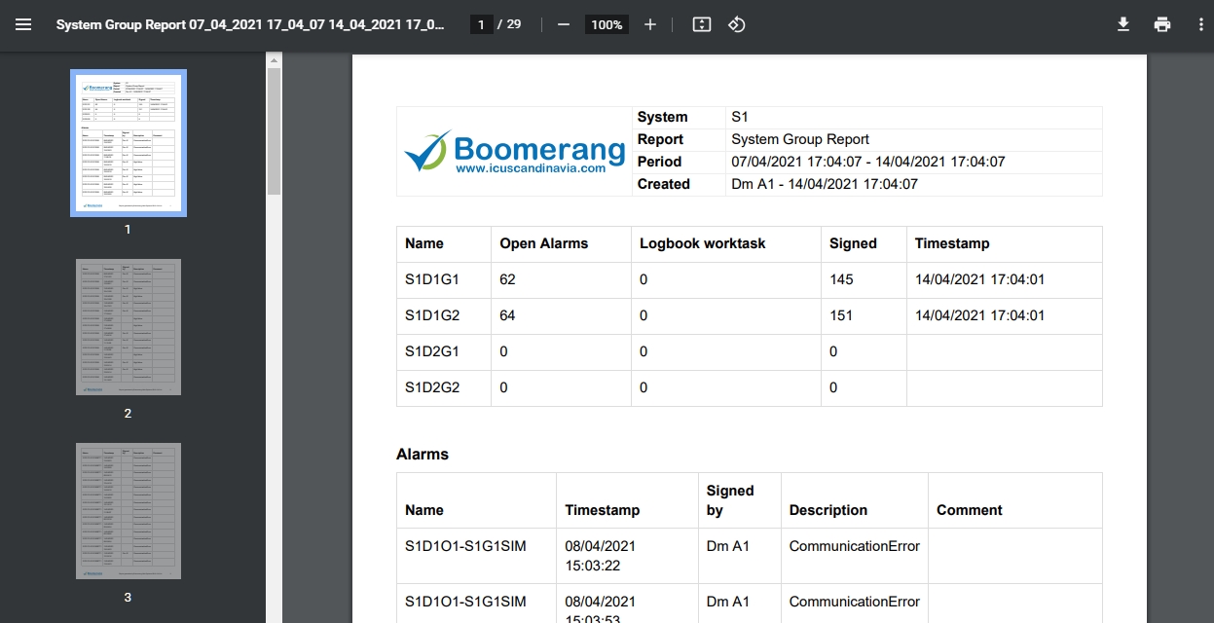Open page 2 thumbnail

click(129, 326)
